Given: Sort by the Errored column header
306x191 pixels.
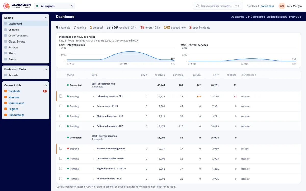Looking at the screenshot, I should 232,75.
